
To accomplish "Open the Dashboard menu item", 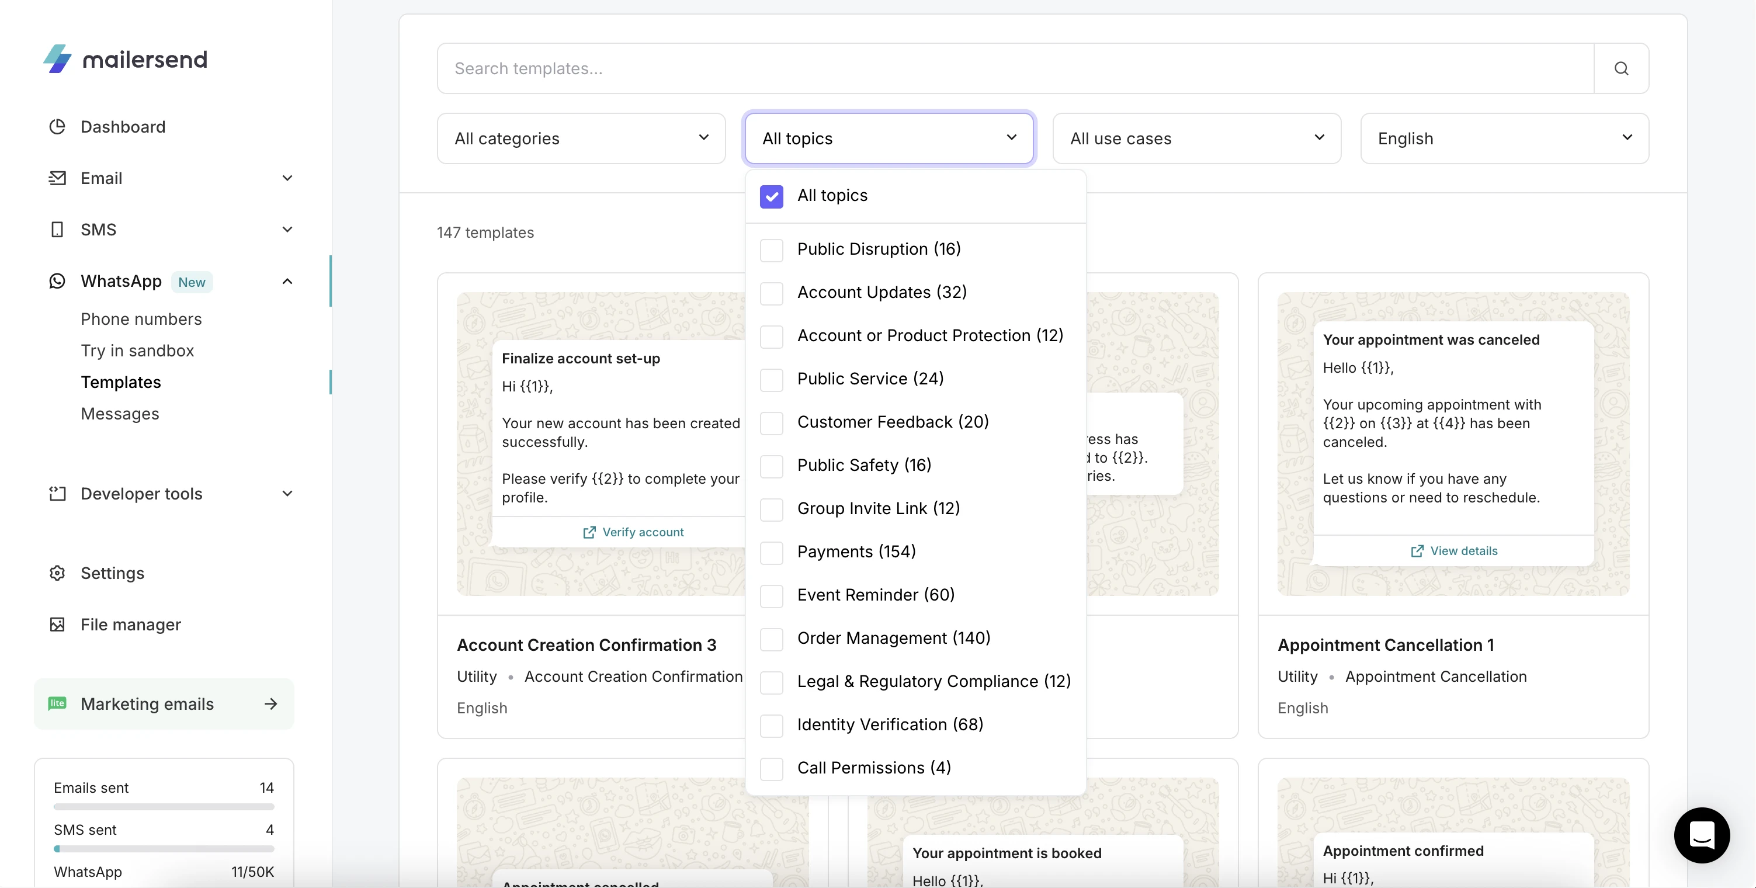I will (123, 127).
